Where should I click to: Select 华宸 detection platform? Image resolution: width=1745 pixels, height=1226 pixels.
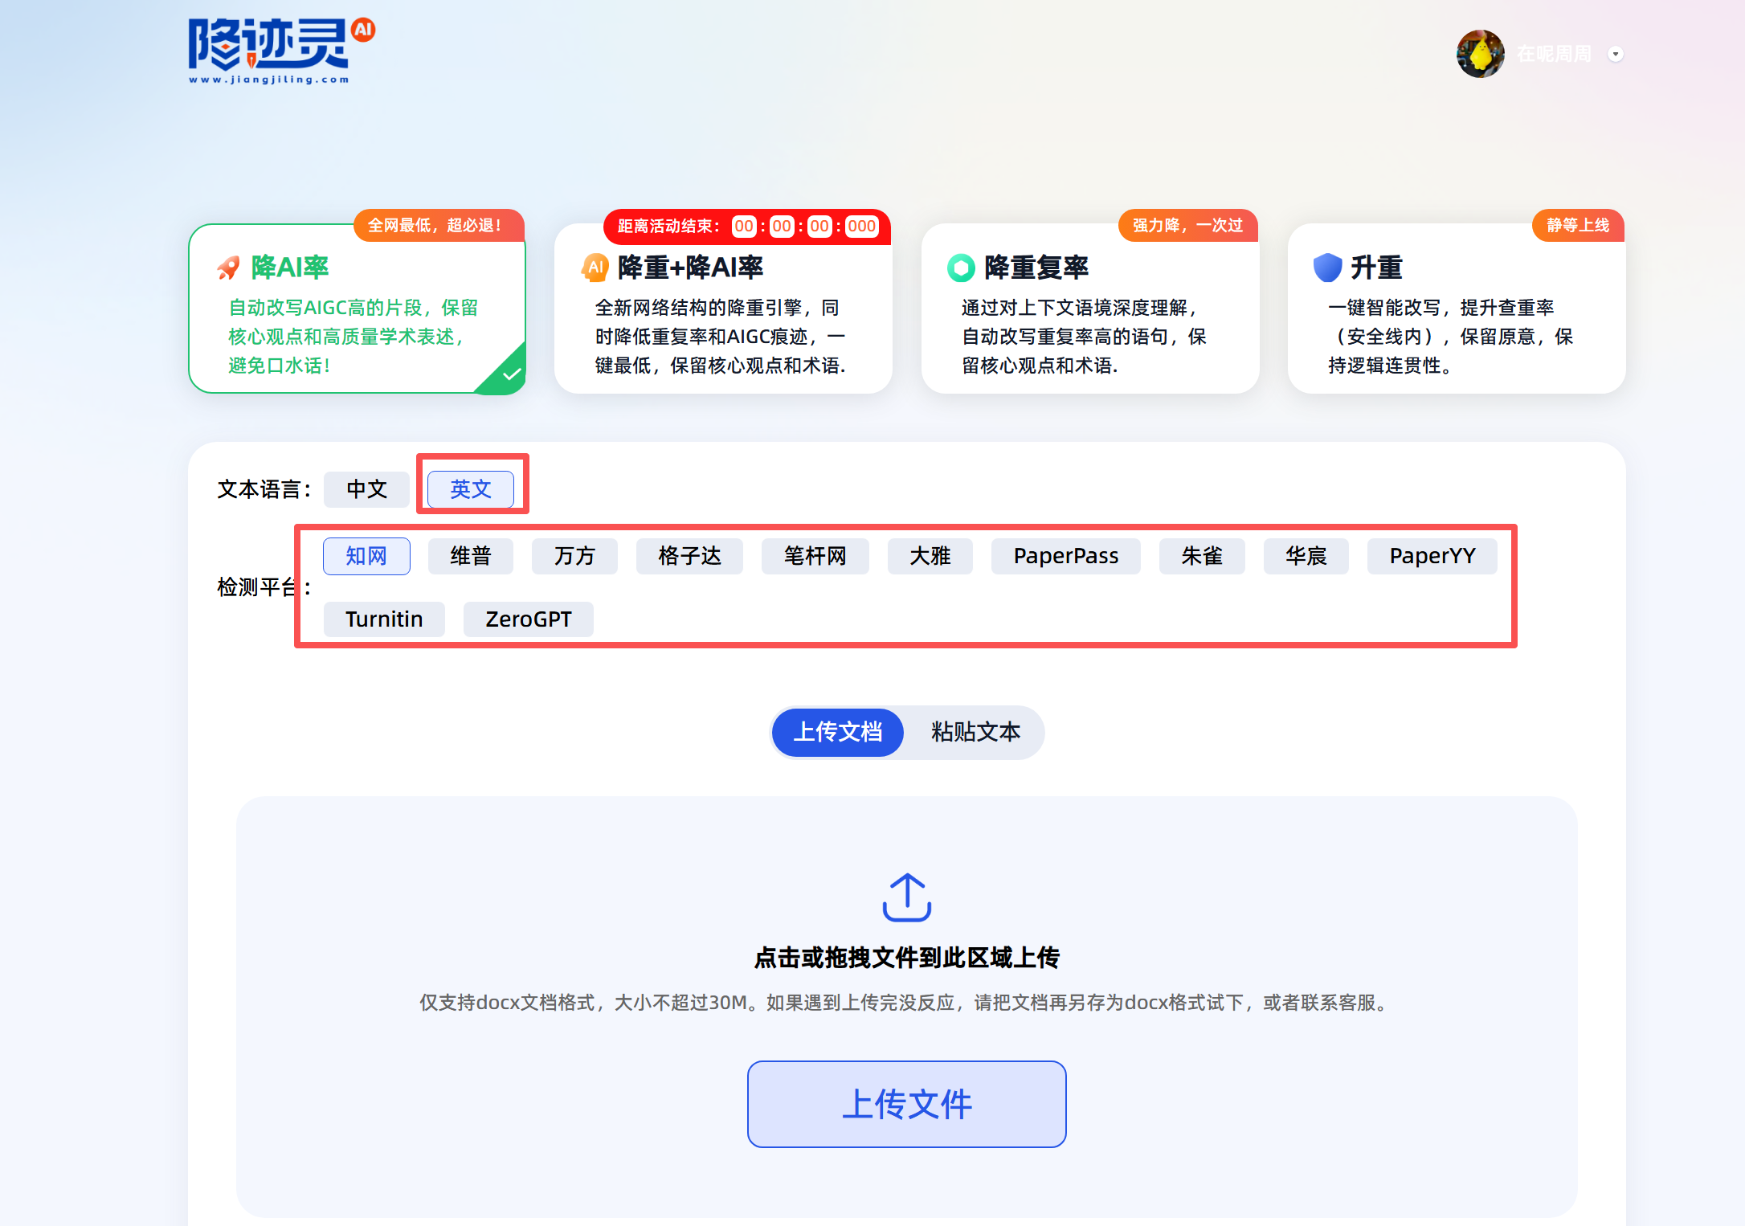point(1306,556)
